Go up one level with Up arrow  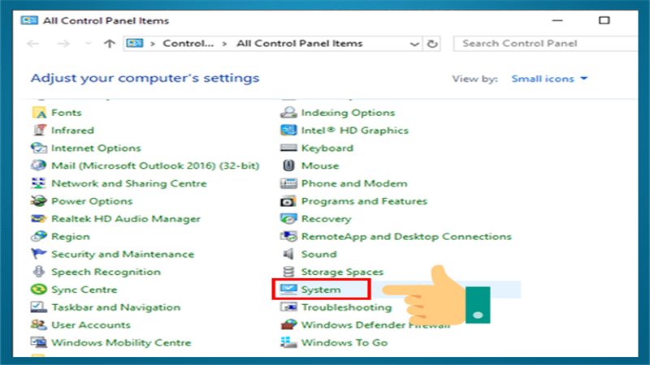click(x=110, y=44)
